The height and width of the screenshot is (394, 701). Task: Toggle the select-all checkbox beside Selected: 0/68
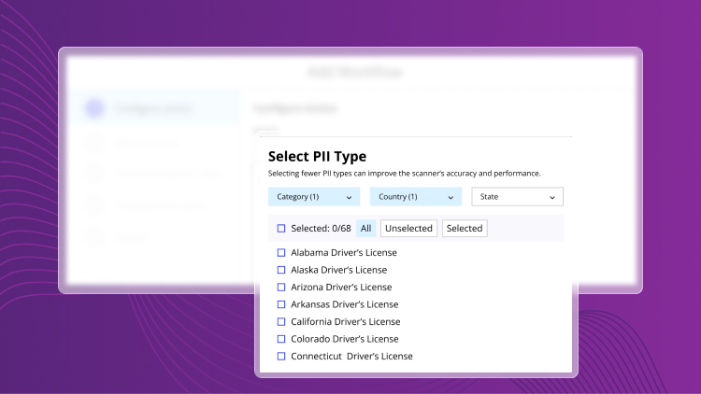coord(281,229)
